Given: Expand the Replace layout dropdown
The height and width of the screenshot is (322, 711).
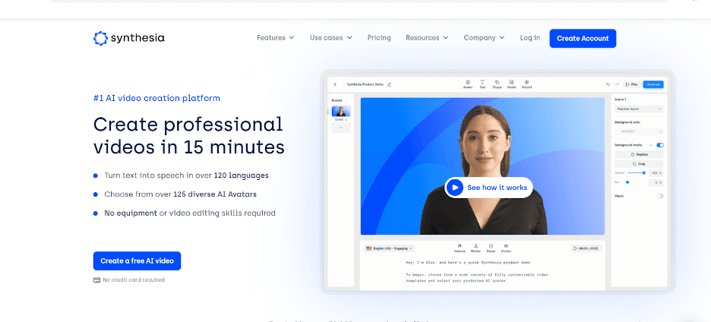Looking at the screenshot, I should (639, 109).
